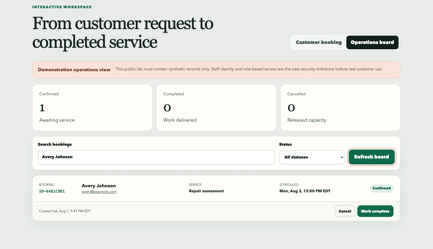
Task: Cancel the Avery Johnson booking
Action: pyautogui.click(x=345, y=211)
